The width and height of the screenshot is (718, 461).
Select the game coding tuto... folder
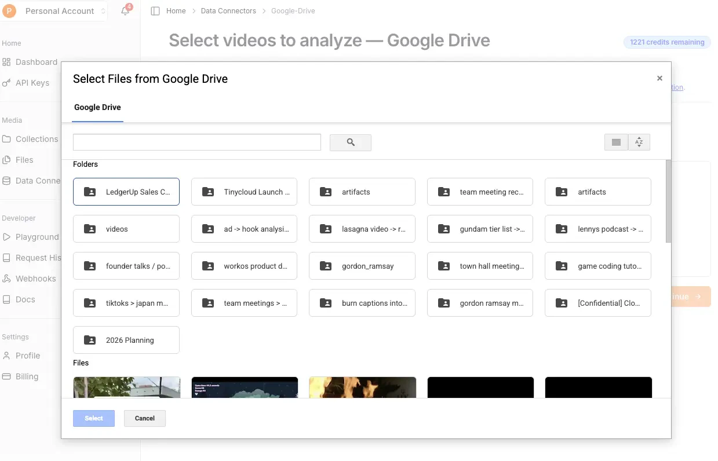[598, 266]
